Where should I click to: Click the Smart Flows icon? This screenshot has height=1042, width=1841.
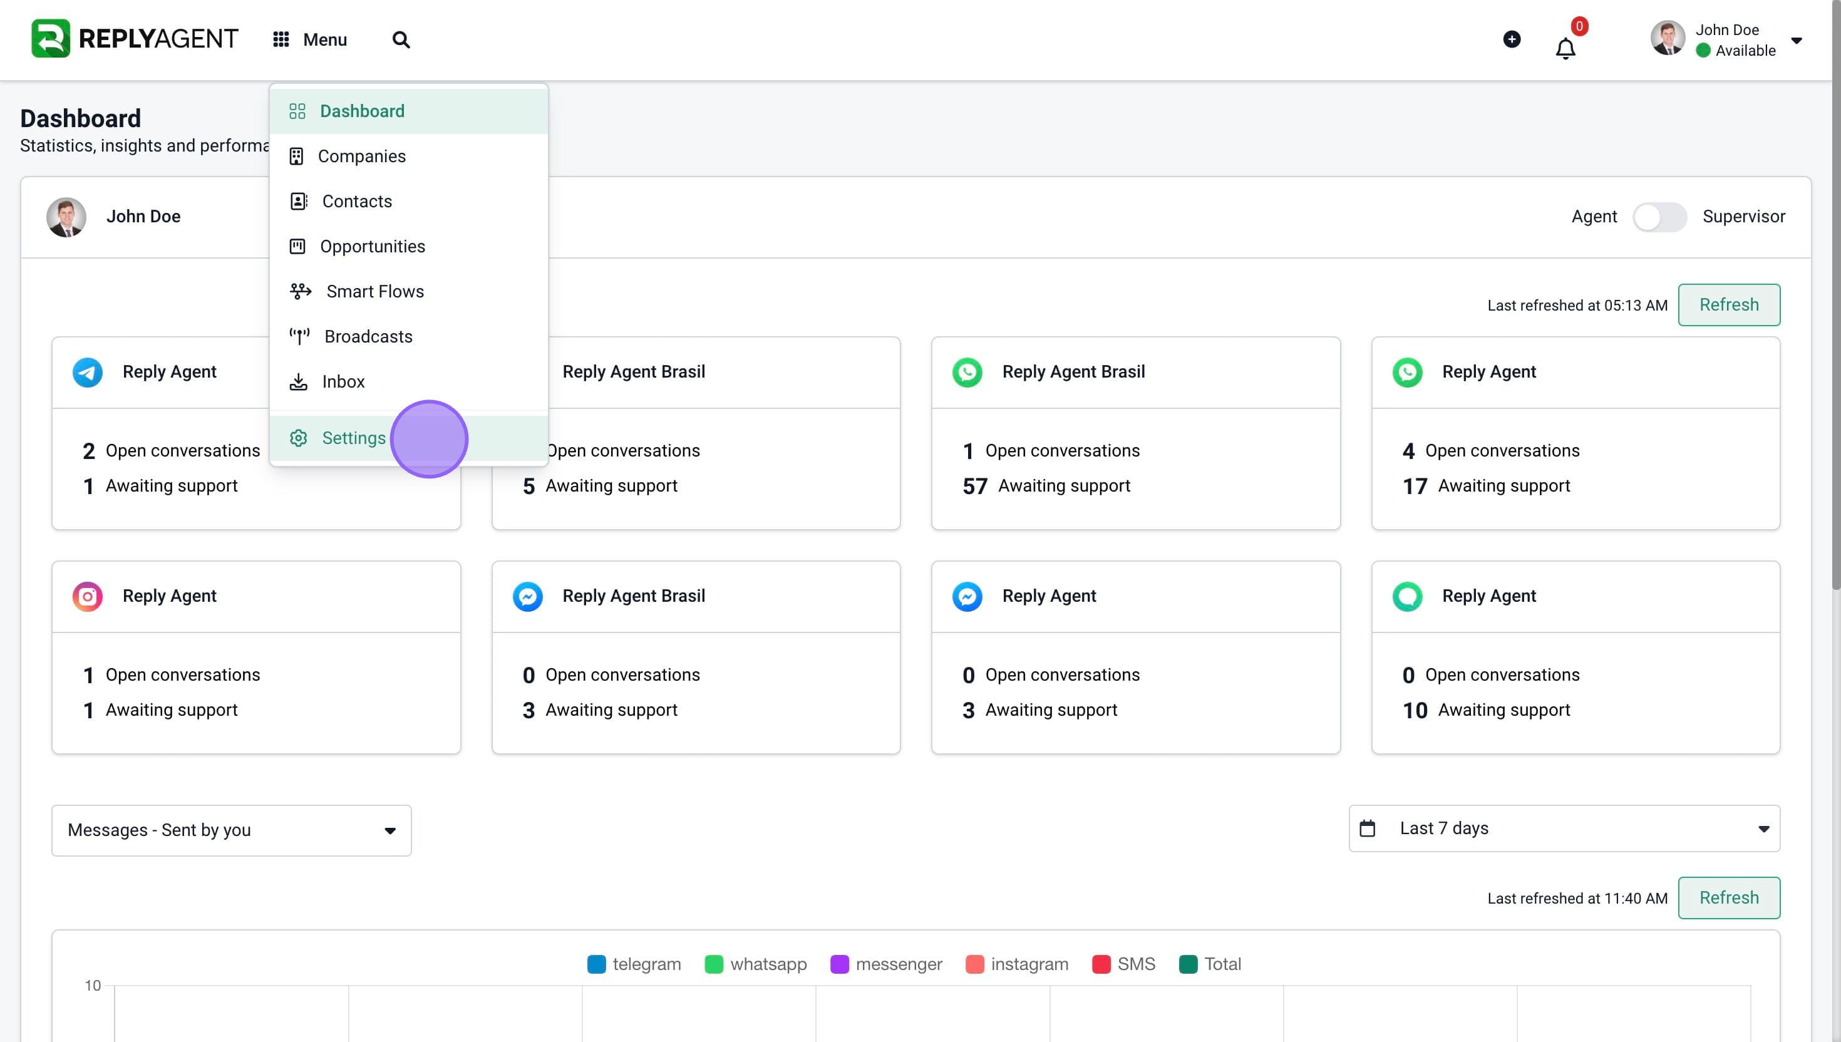point(301,291)
